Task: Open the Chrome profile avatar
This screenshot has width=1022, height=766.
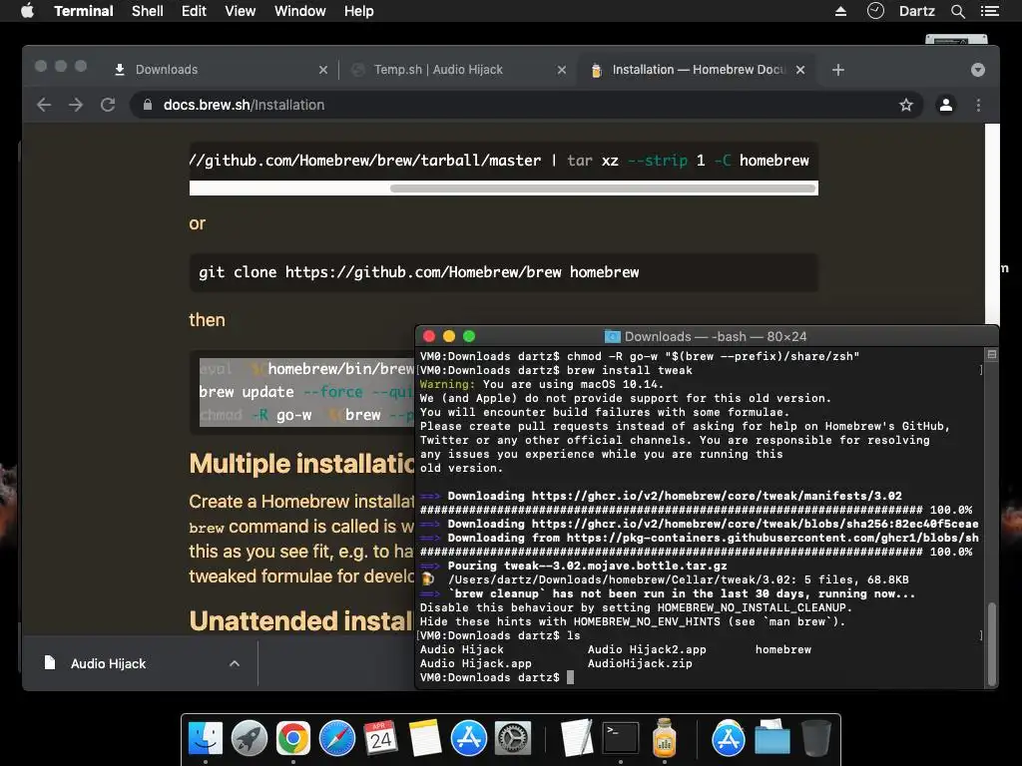Action: tap(946, 105)
